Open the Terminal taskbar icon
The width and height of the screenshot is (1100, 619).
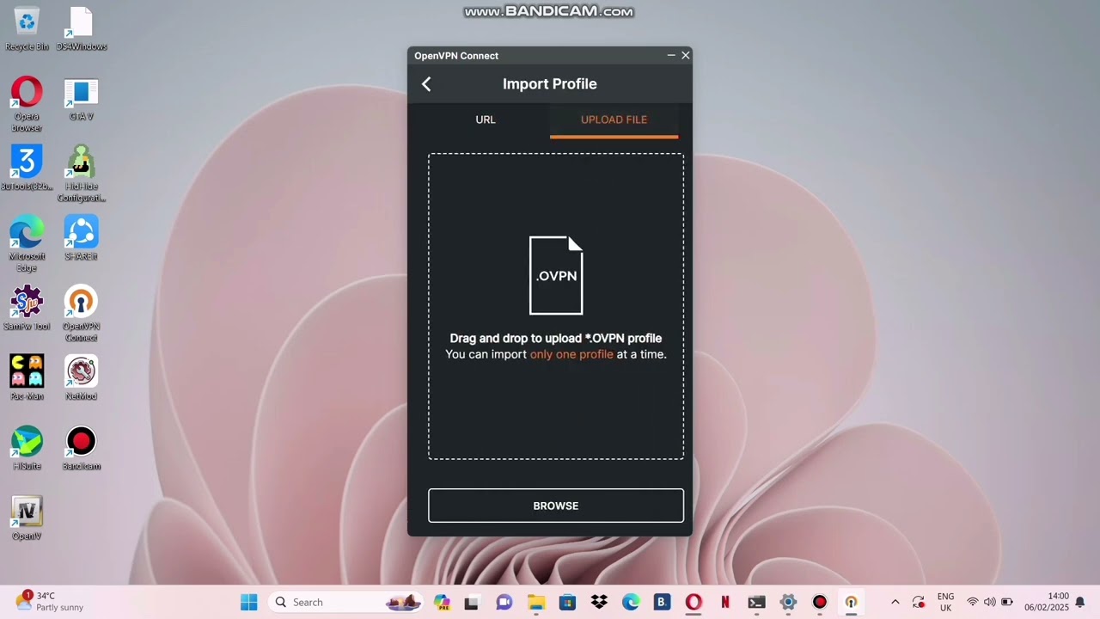point(756,602)
